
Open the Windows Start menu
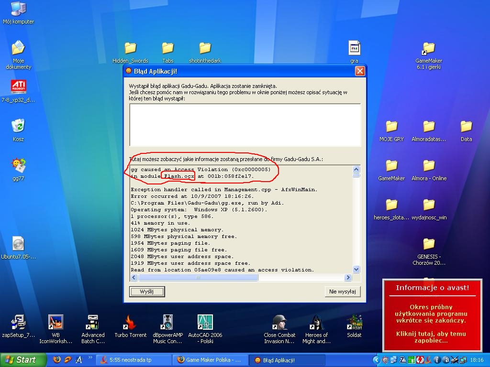click(x=23, y=360)
